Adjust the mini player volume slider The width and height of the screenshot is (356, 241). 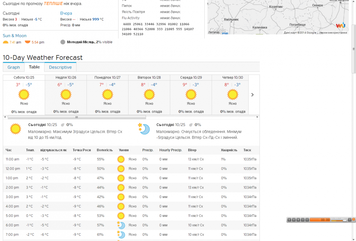pos(339,221)
